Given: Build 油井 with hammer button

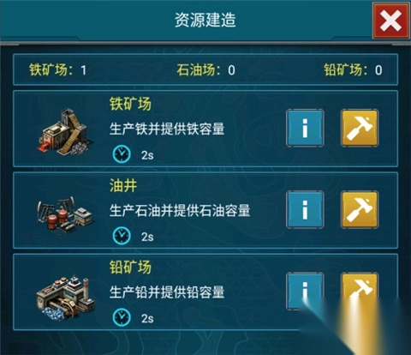Looking at the screenshot, I should coord(360,210).
